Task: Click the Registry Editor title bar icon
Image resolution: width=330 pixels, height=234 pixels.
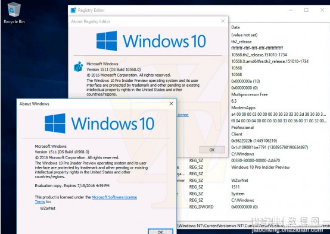Action: (x=73, y=10)
